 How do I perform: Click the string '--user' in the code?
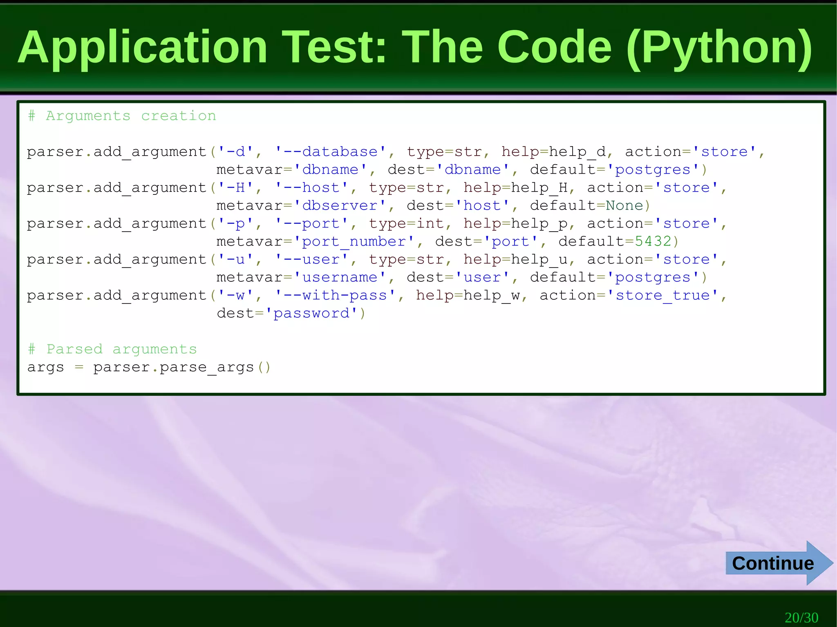click(311, 259)
